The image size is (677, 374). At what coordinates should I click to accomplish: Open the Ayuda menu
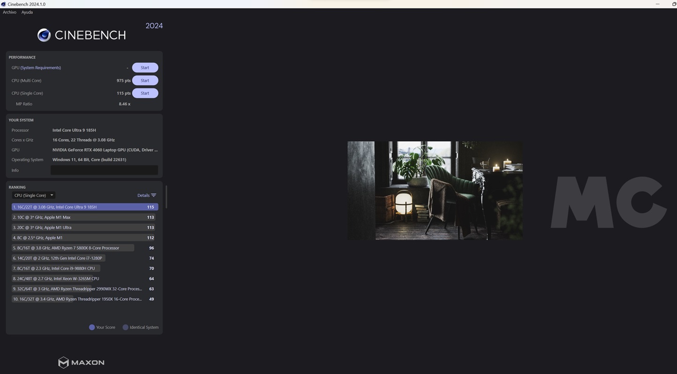point(27,12)
